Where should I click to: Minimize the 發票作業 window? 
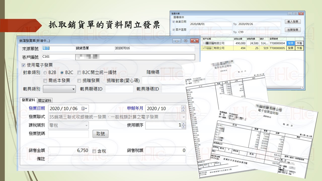pos(290,14)
